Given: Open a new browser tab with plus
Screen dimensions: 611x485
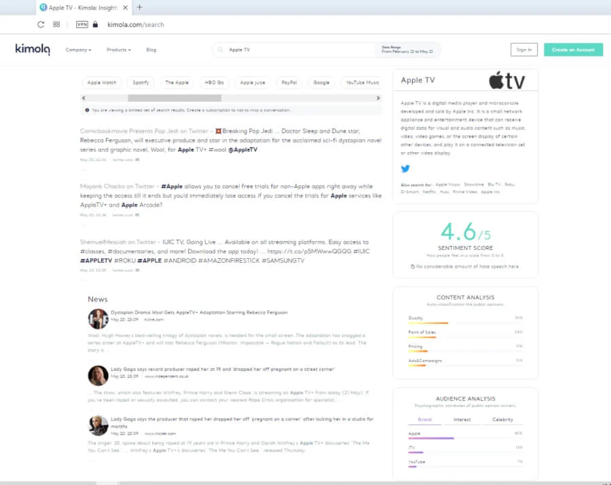Looking at the screenshot, I should (139, 7).
